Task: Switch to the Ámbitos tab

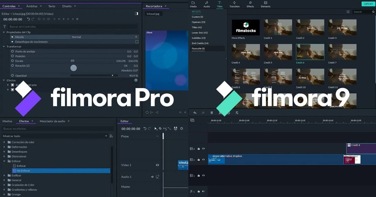Action: coord(32,6)
